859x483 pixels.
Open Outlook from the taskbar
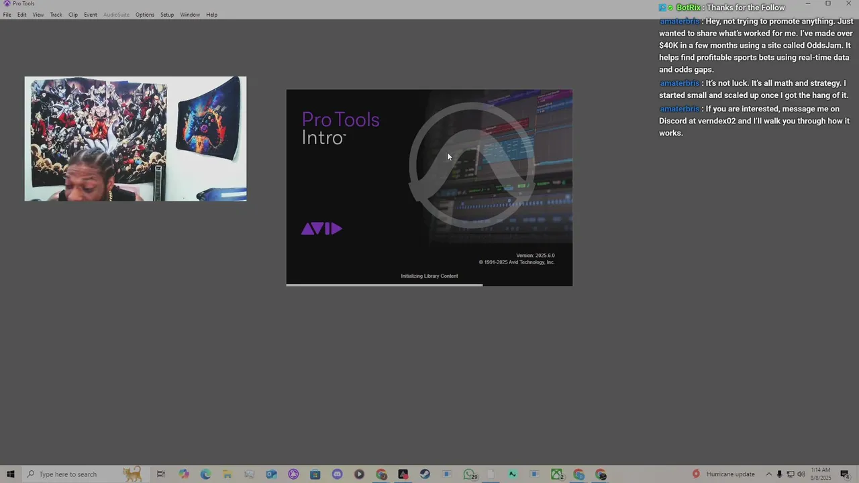pyautogui.click(x=271, y=474)
